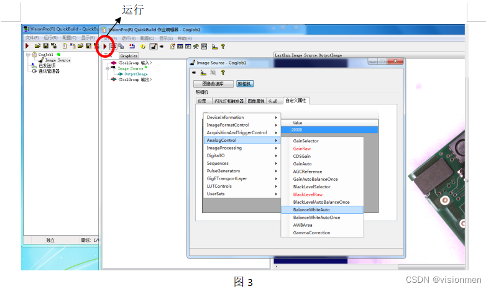
Task: Open the 配置(C) menu in job editor
Action: pos(147,38)
